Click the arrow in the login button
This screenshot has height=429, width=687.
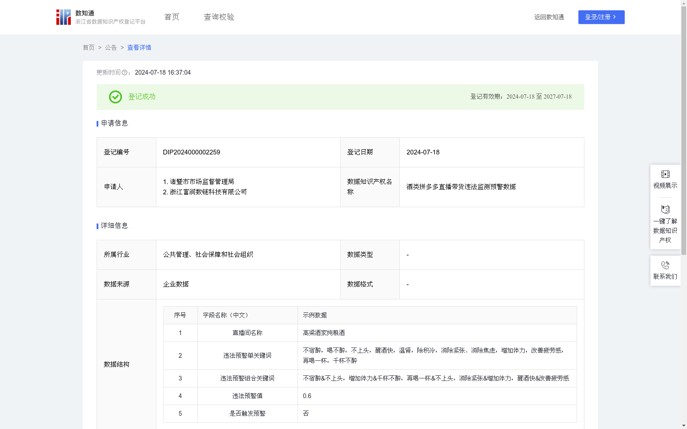(x=615, y=17)
